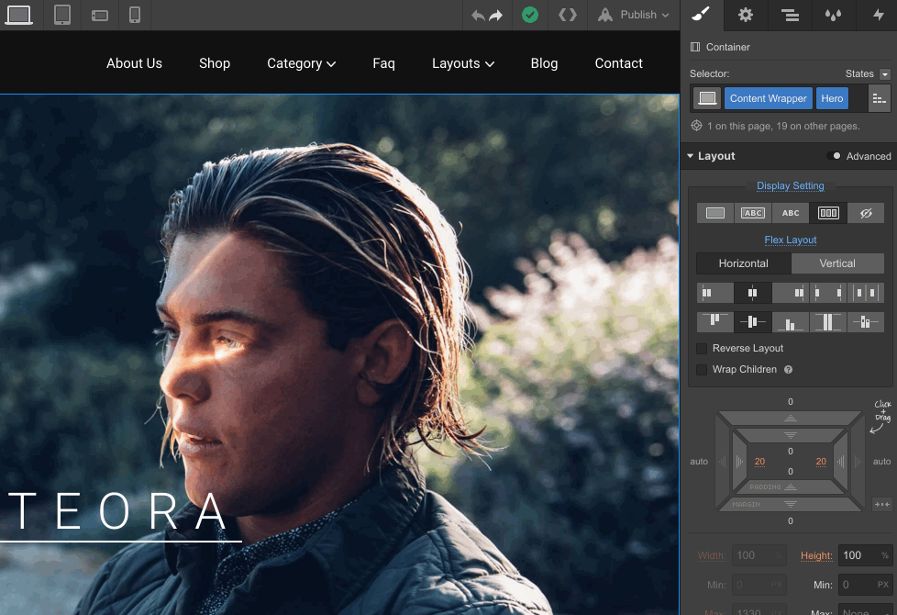Select the Vertical flex direction
This screenshot has height=615, width=897.
click(x=836, y=263)
